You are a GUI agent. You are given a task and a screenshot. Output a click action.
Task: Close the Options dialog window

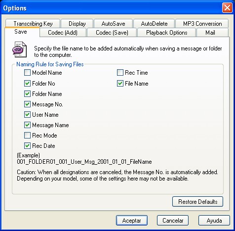click(x=227, y=8)
